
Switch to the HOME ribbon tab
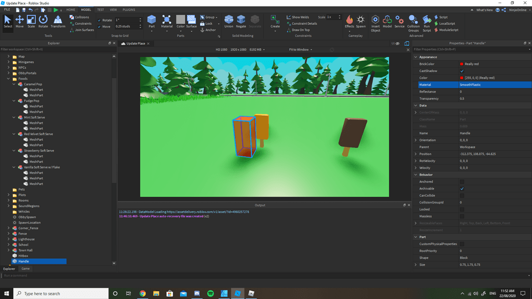tap(70, 10)
